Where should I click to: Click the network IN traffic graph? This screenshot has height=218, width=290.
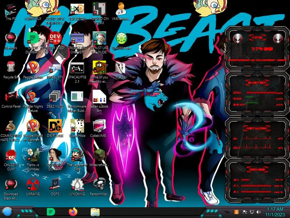pos(257,138)
